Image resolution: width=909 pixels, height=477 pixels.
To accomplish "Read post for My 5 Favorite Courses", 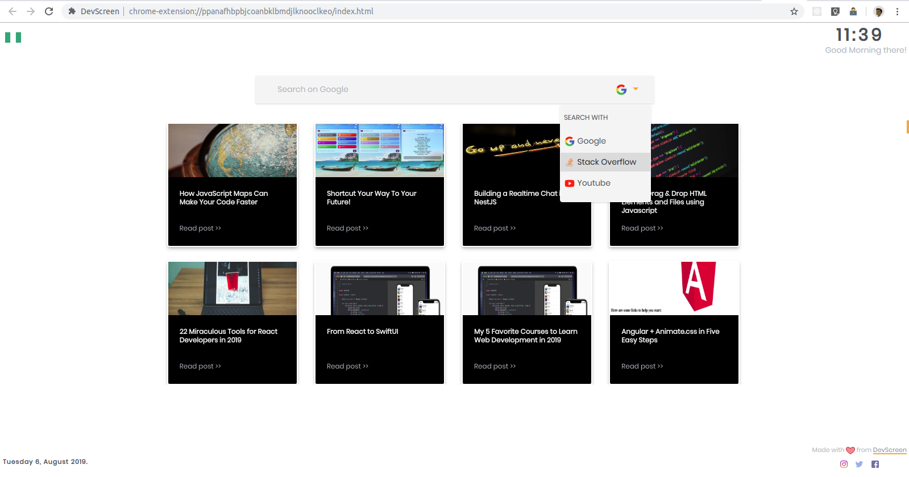I will (495, 366).
